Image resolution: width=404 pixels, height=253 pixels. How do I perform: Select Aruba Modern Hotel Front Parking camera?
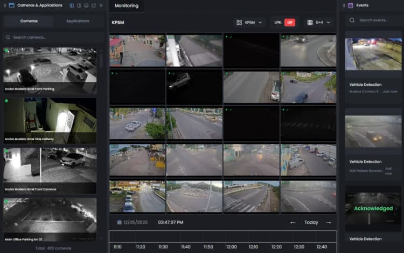(50, 70)
